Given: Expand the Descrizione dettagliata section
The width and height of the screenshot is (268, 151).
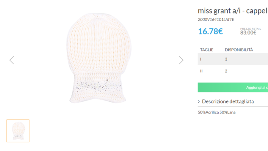Looking at the screenshot, I should 228,101.
